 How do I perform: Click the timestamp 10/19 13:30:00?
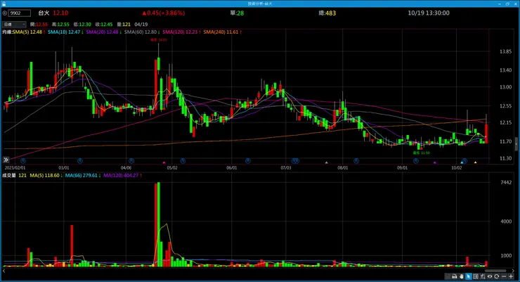click(429, 13)
